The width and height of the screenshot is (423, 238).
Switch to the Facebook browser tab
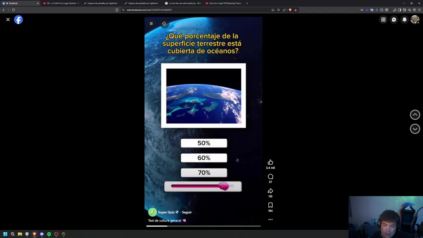(20, 3)
